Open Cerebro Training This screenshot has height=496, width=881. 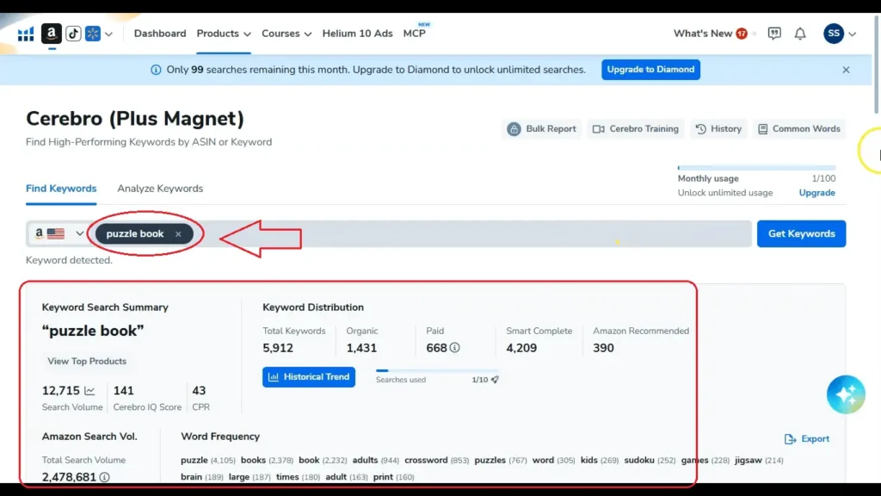tap(636, 129)
